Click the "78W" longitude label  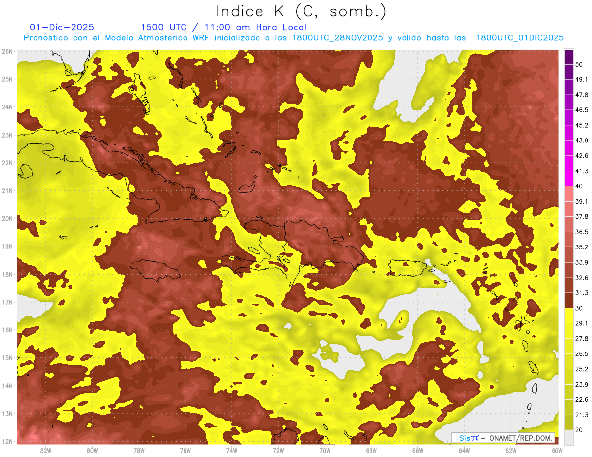(x=139, y=451)
